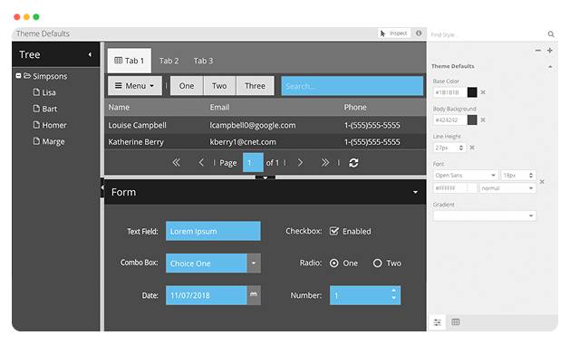Screen dimensions: 570x345
Task: Sort by the Phone column header
Action: [x=355, y=107]
